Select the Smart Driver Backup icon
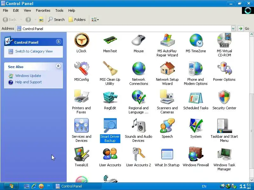This screenshot has width=254, height=190. 110,125
